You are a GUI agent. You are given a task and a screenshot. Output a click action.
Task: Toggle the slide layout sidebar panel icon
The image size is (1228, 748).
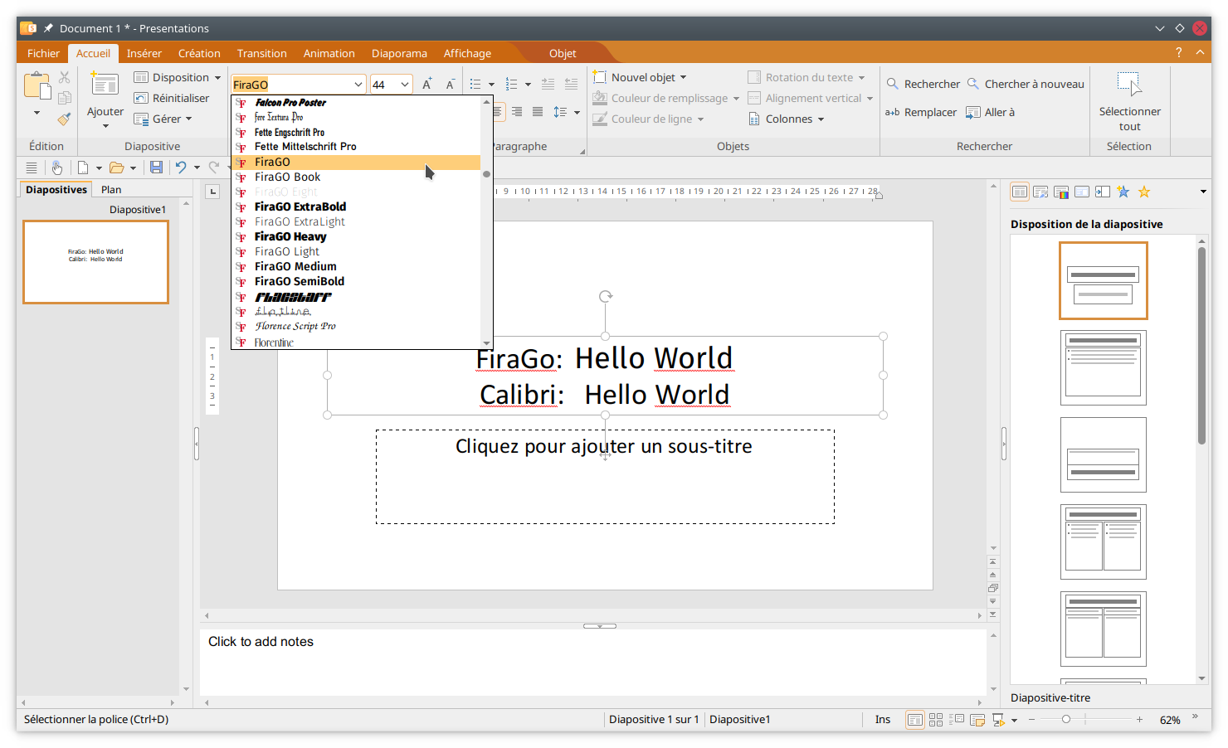tap(1020, 192)
